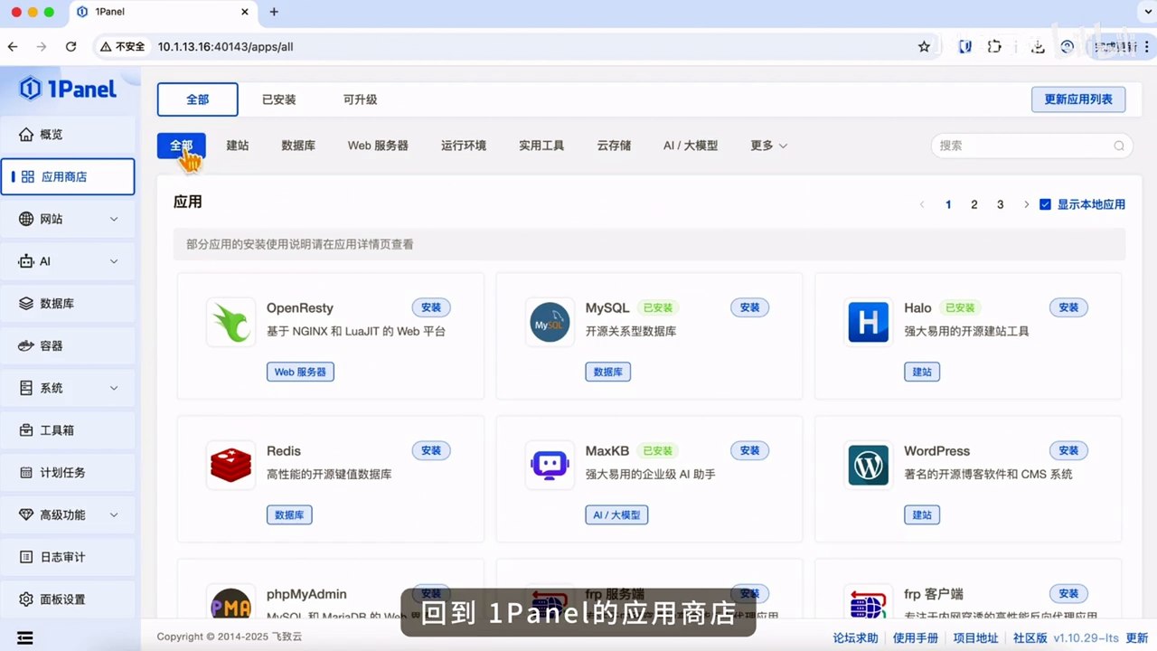Screen dimensions: 1157x651
Task: Click the 更新 footer link
Action: [1136, 637]
